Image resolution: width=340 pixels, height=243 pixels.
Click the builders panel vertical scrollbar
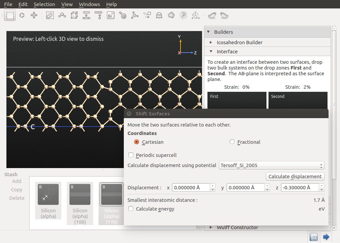334,105
